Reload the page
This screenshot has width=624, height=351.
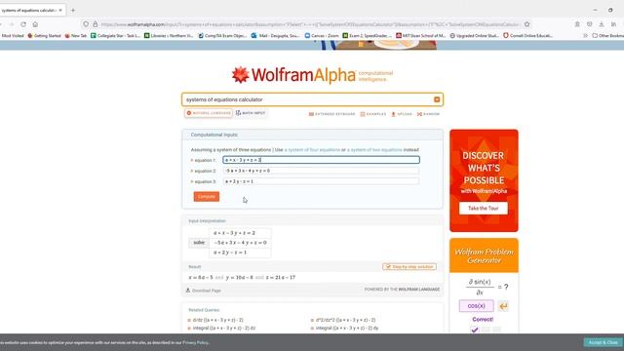(x=23, y=24)
